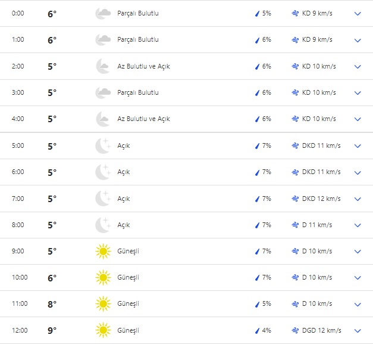Click the mostly clear moon icon at 2:00

pos(103,66)
